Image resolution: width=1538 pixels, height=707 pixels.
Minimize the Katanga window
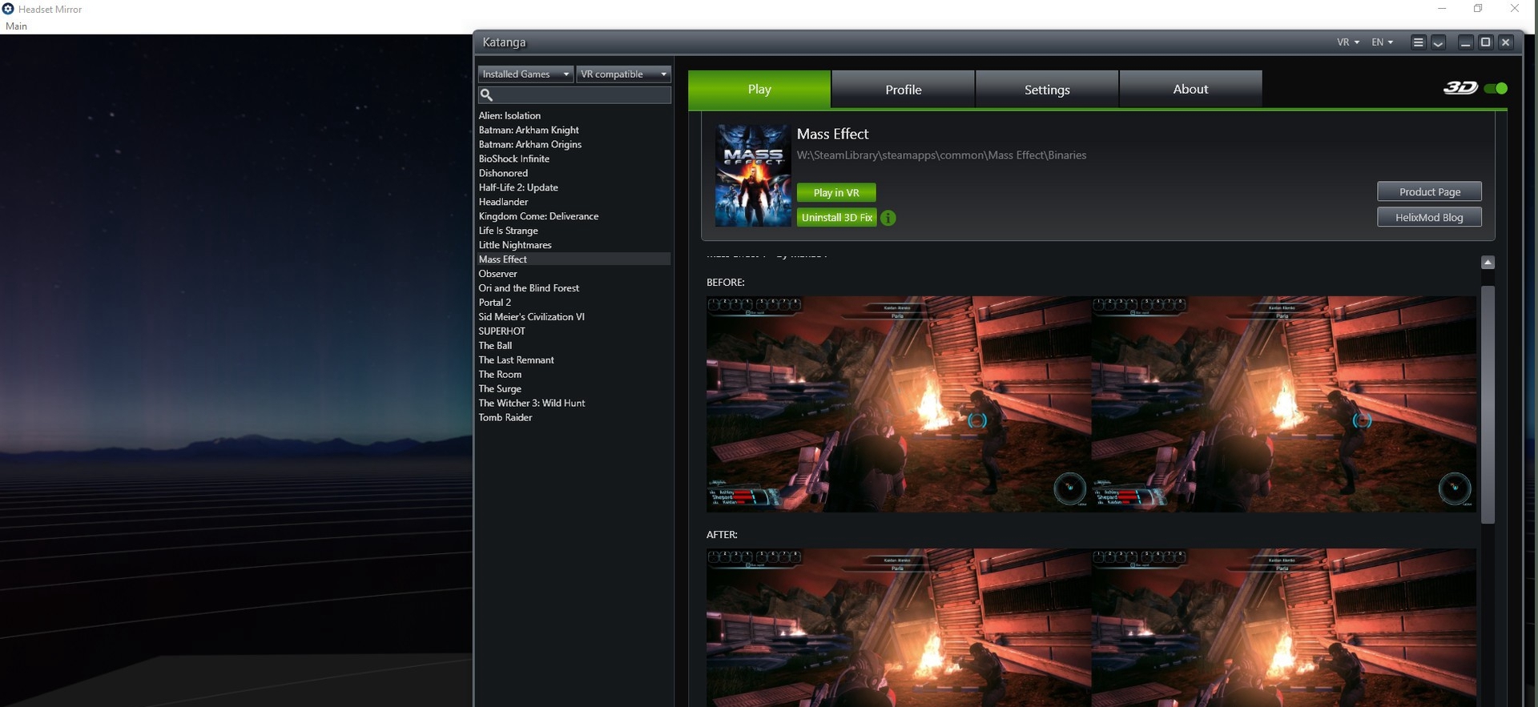(x=1465, y=42)
